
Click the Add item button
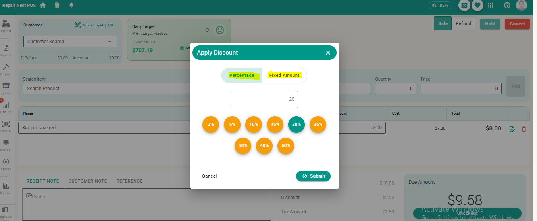pyautogui.click(x=516, y=86)
